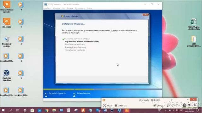Open the orange camera desktop shortcut
This screenshot has height=113, width=202.
(x=7, y=23)
